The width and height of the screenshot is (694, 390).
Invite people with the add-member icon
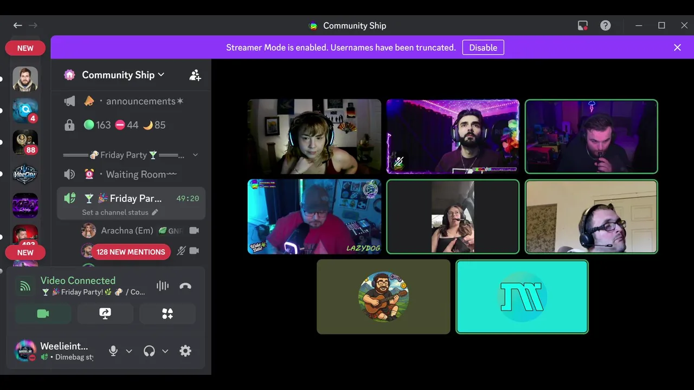click(195, 75)
